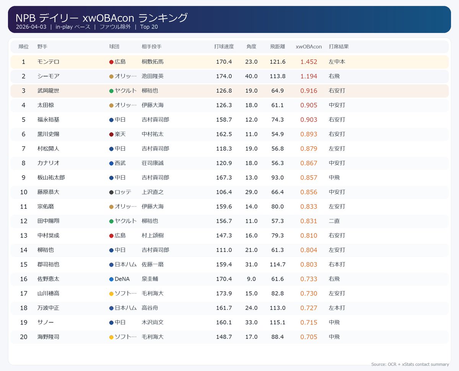The image size is (459, 371).
Task: Click pitcher name 上沢直之
Action: pyautogui.click(x=153, y=192)
